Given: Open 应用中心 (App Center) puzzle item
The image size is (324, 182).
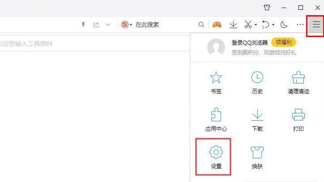Looking at the screenshot, I should [216, 120].
